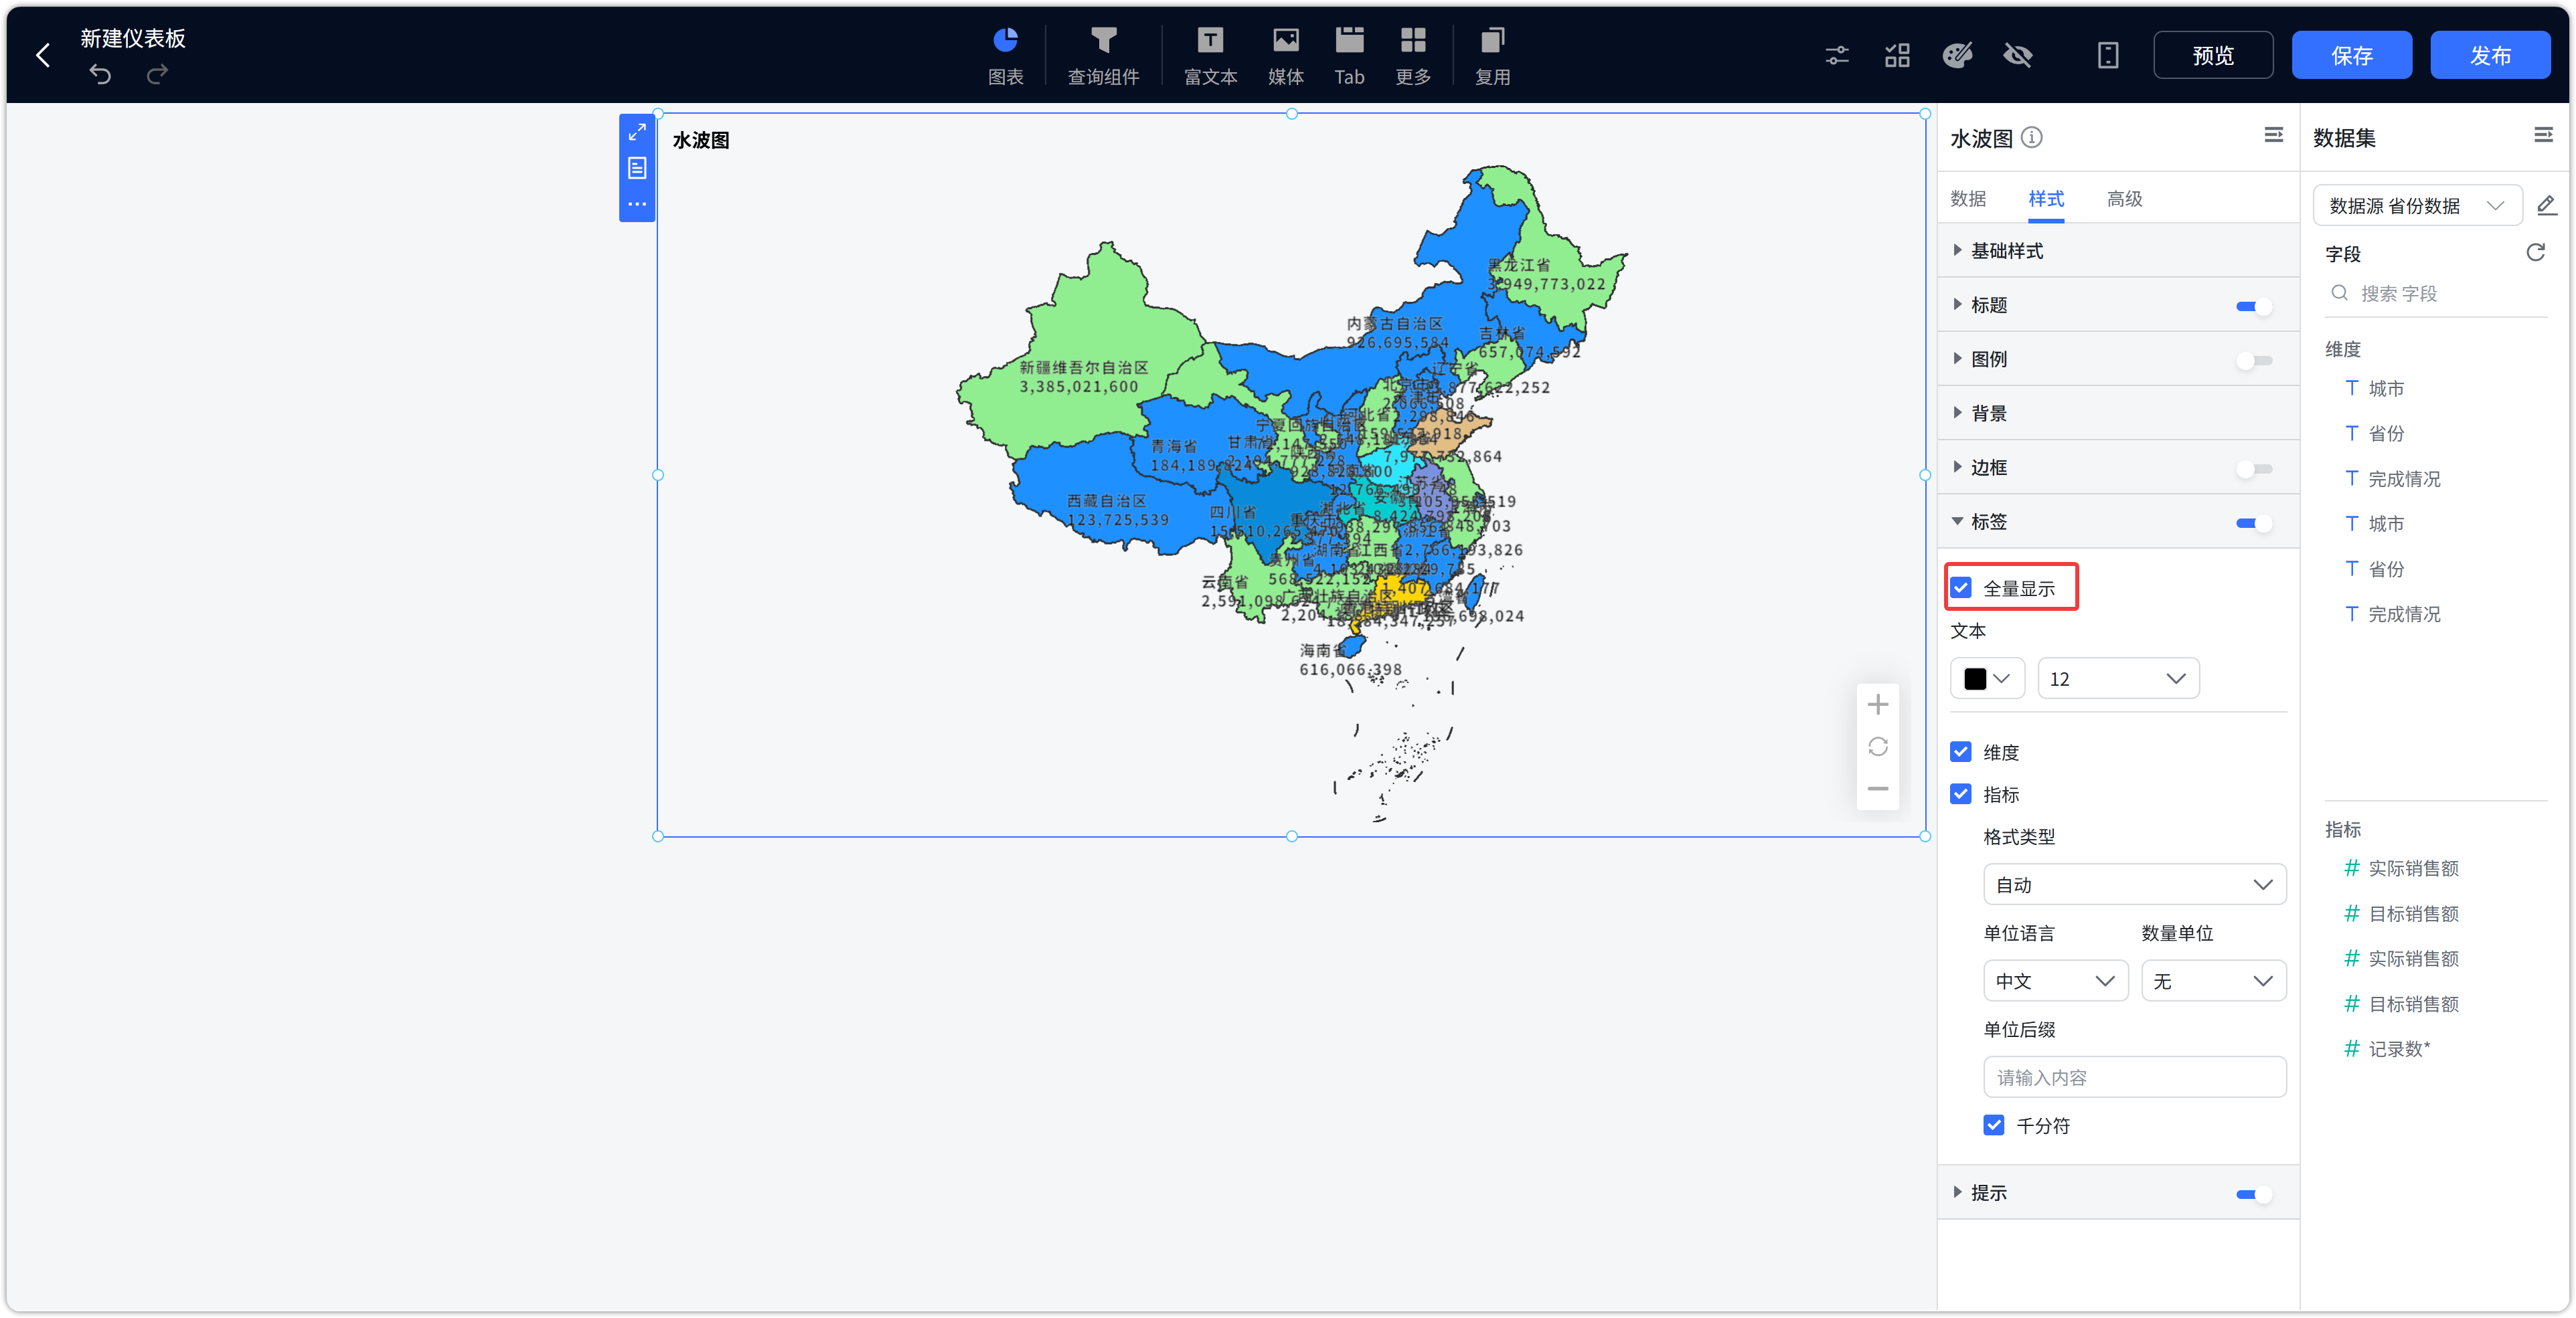2576x1318 pixels.
Task: Open global settings sliders icon
Action: pos(1837,55)
